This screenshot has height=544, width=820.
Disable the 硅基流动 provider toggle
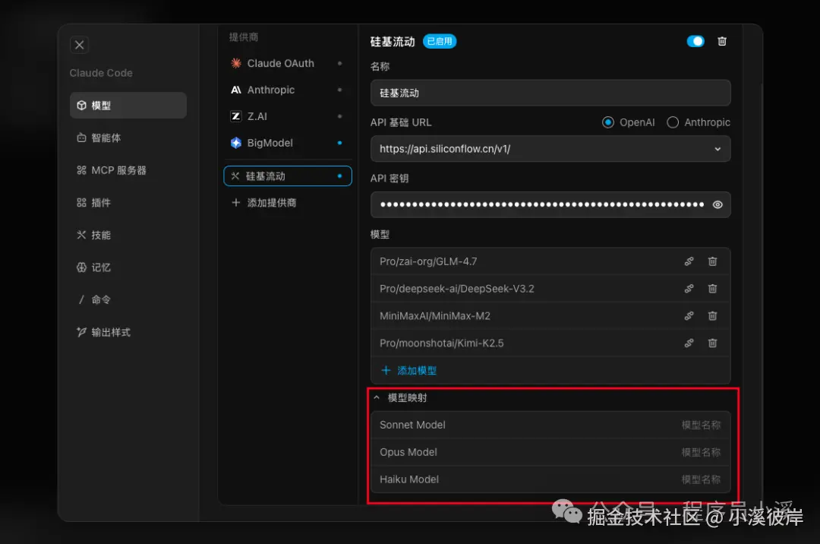[695, 41]
